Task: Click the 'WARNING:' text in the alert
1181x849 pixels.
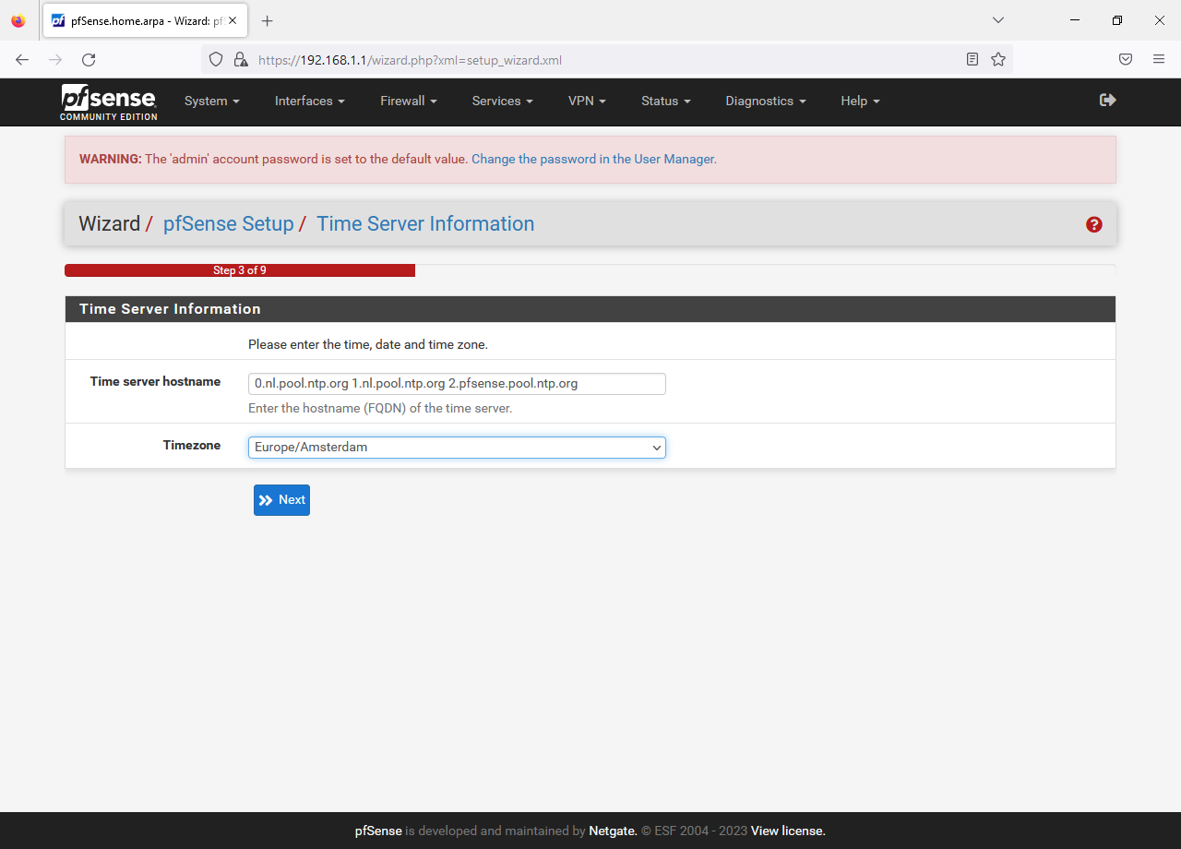Action: point(111,160)
